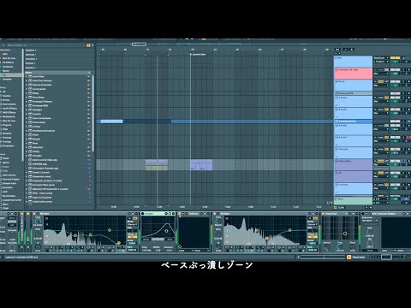Screen dimensions: 411x308
Task: Select the Delay device in the browser
Action: tap(35, 93)
